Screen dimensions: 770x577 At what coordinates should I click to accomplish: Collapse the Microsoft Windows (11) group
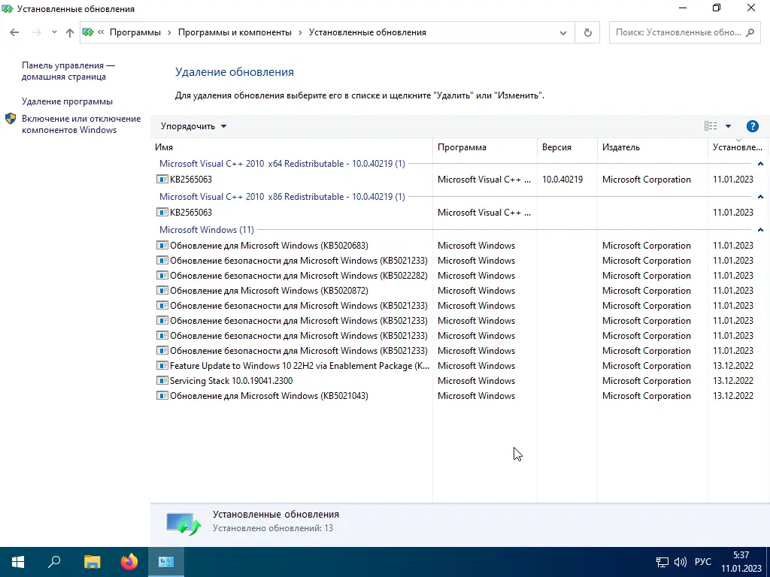pyautogui.click(x=760, y=230)
